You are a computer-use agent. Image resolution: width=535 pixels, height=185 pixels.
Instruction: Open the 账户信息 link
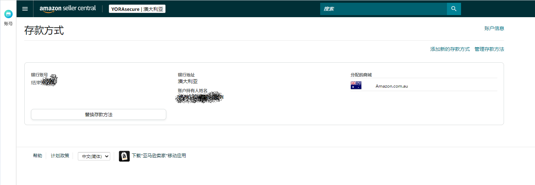[494, 28]
